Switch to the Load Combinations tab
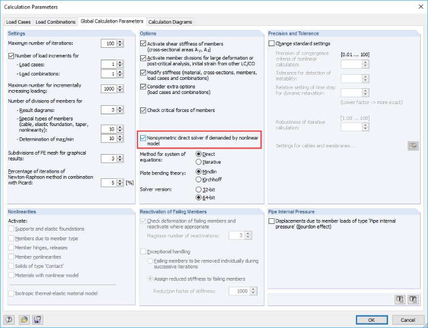 pos(55,22)
